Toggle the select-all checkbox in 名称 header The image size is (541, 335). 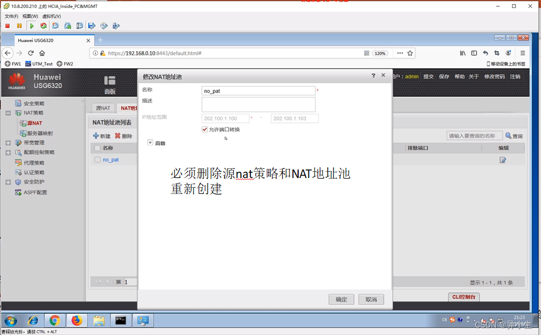click(x=97, y=148)
